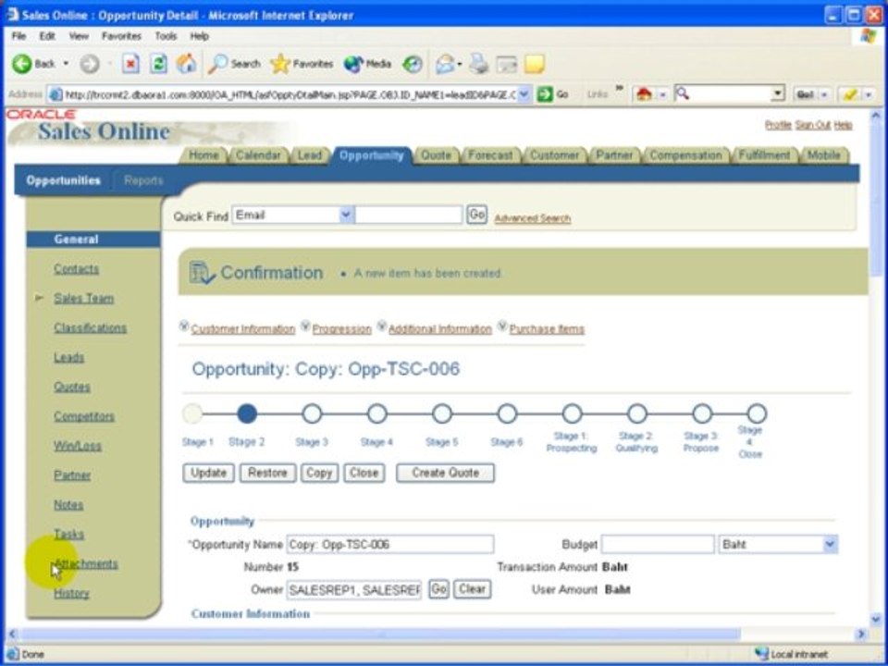Screen dimensions: 888x666
Task: Open Mail icon dropdown arrow
Action: point(460,65)
